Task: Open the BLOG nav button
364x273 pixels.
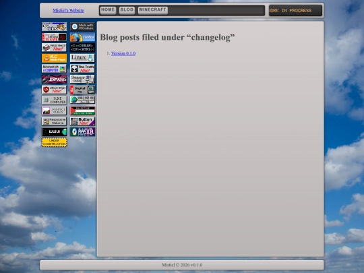Action: [127, 10]
